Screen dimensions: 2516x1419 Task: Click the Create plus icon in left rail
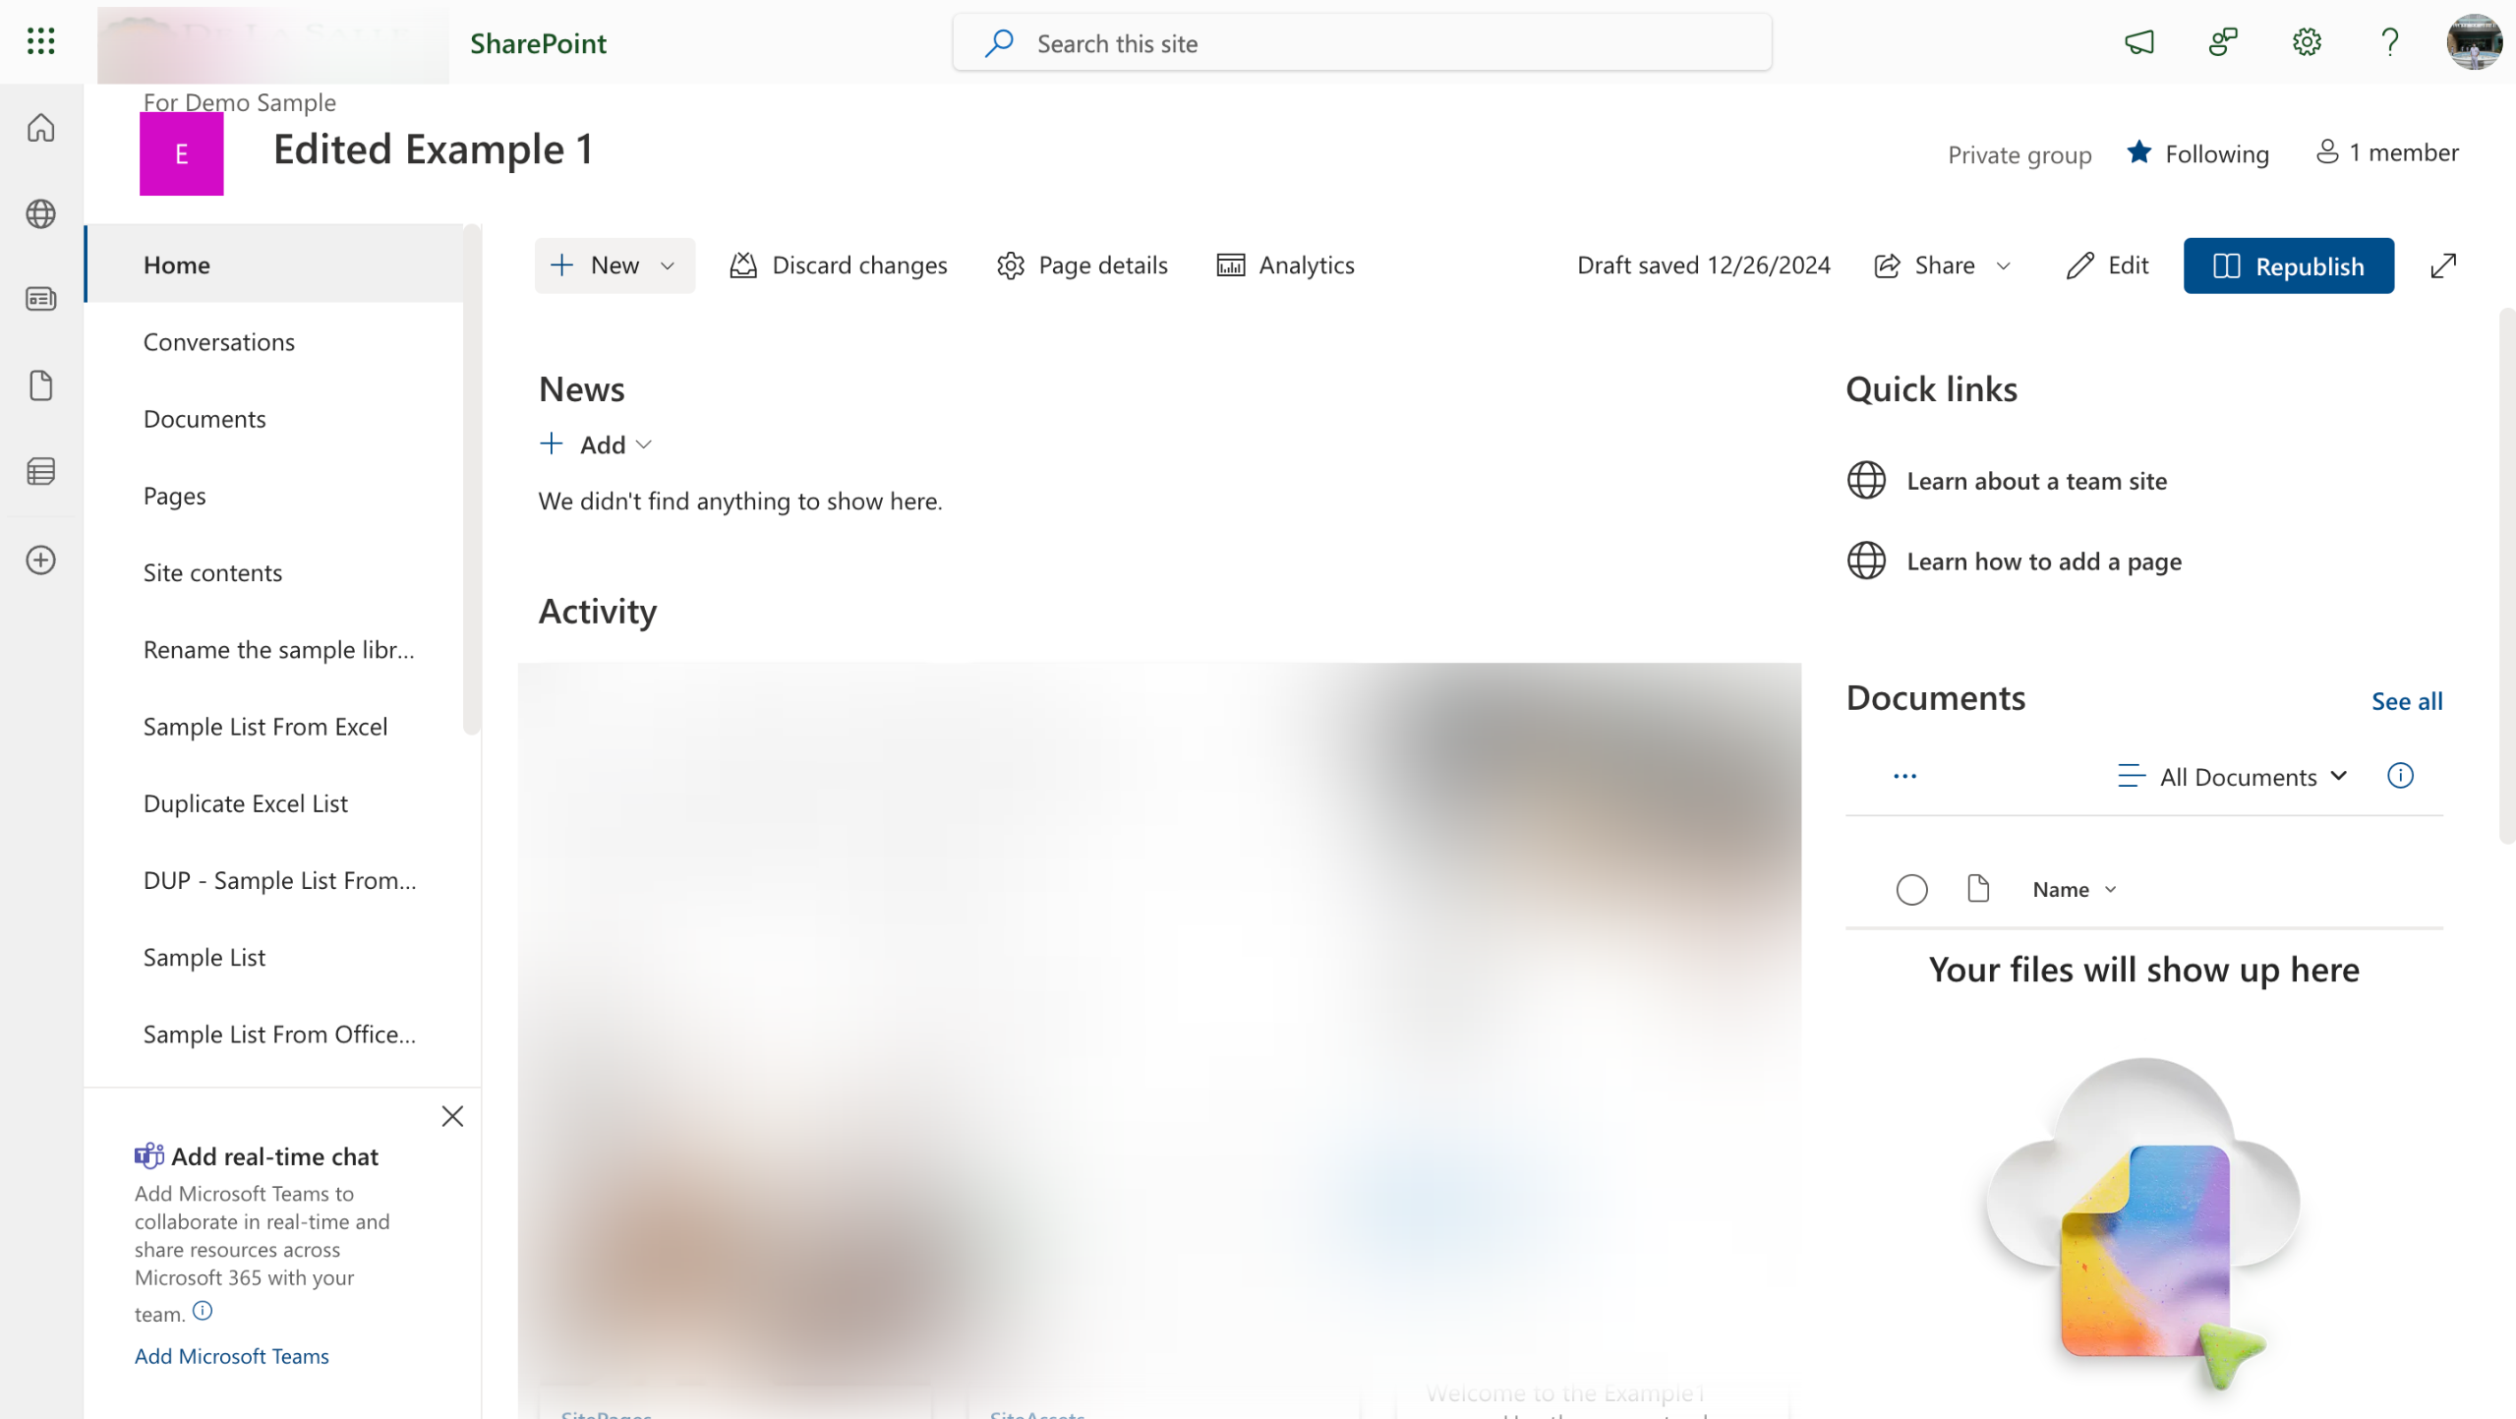[x=40, y=560]
